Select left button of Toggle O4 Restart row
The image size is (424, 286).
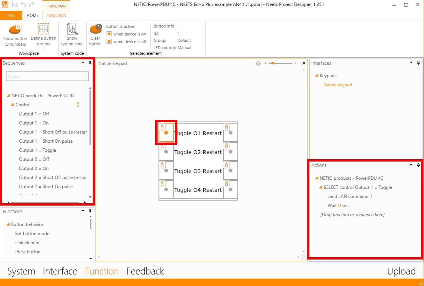[x=166, y=190]
